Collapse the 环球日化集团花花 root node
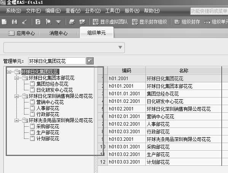This screenshot has width=228, height=173. pos(9,72)
